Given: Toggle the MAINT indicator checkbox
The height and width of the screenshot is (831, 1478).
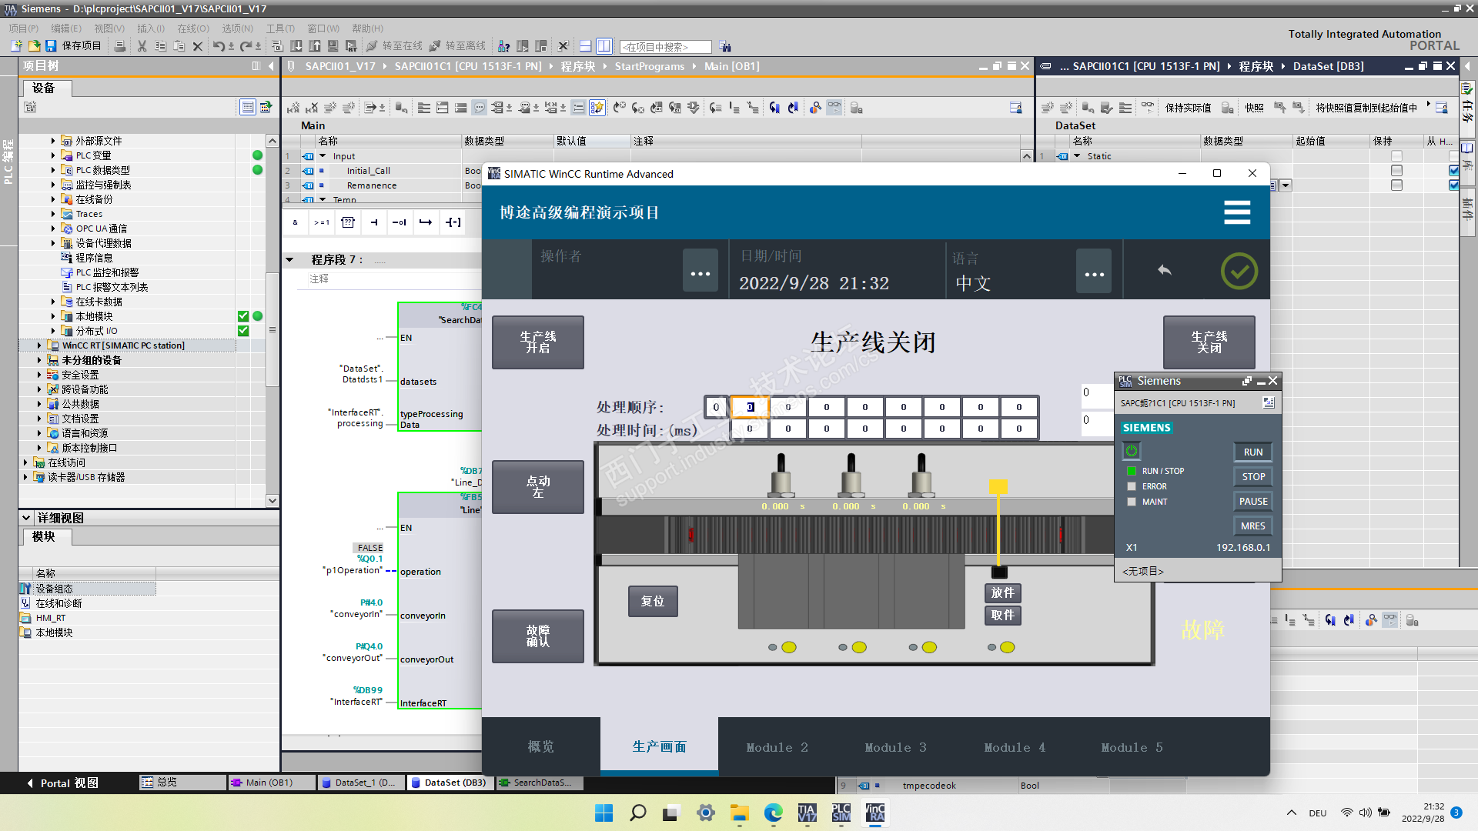Looking at the screenshot, I should click(x=1132, y=502).
